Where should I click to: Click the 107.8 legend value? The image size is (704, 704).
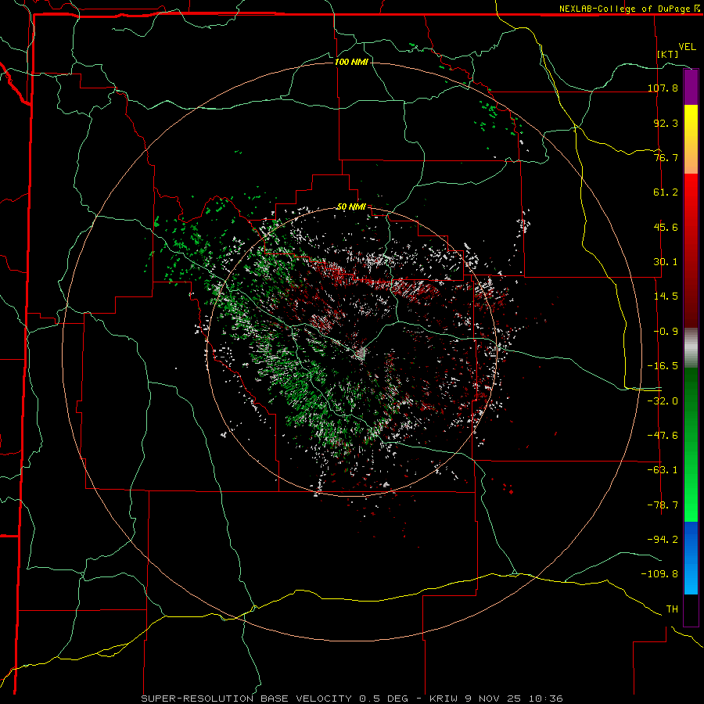(663, 88)
